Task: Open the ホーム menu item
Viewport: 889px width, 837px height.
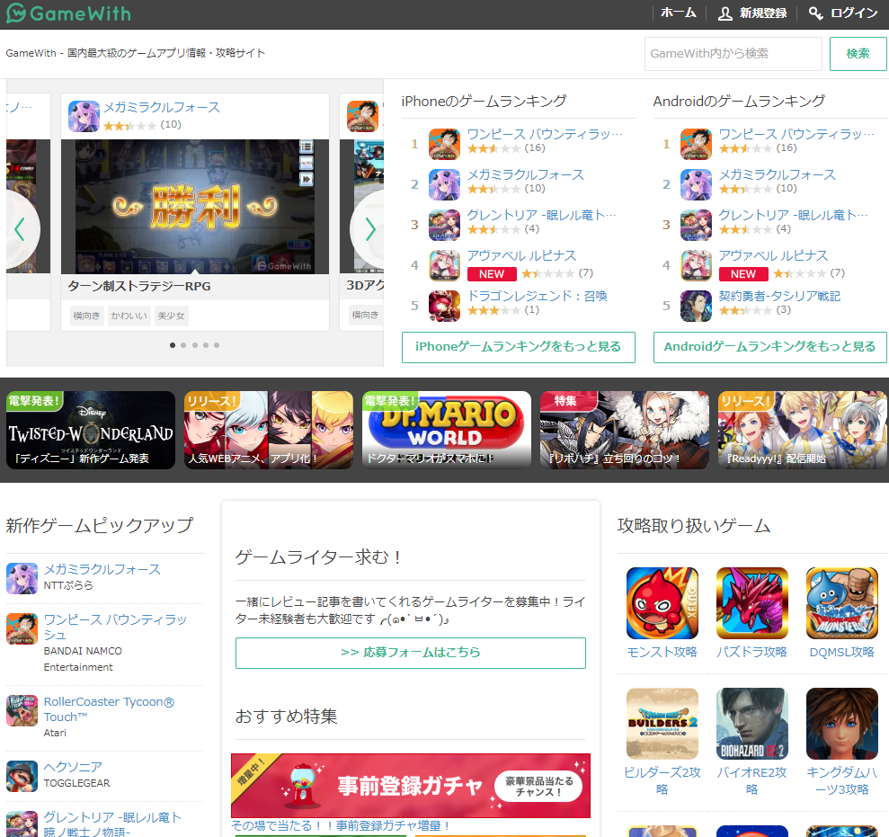Action: point(678,13)
